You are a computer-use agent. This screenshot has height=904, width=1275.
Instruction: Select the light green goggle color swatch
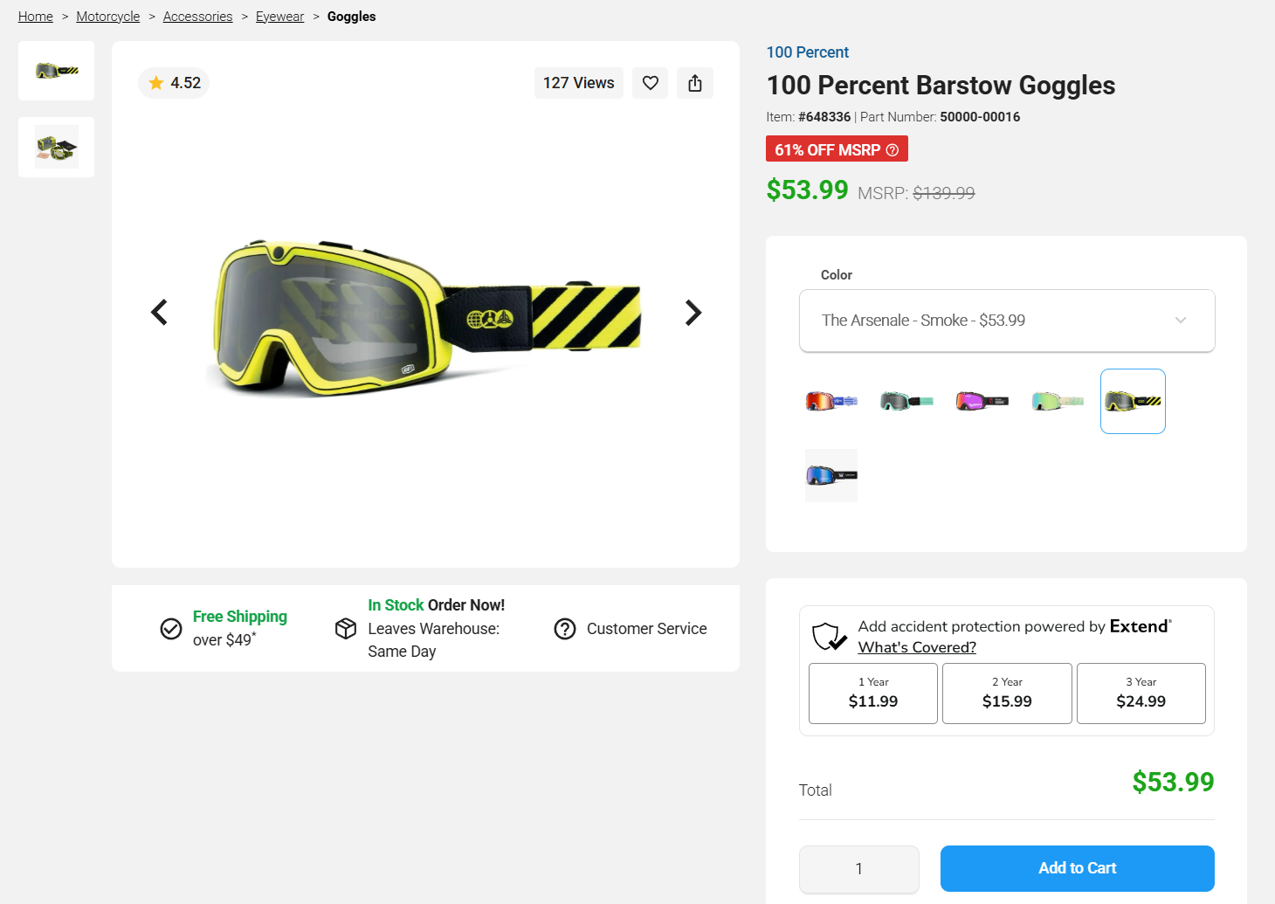pyautogui.click(x=1058, y=401)
